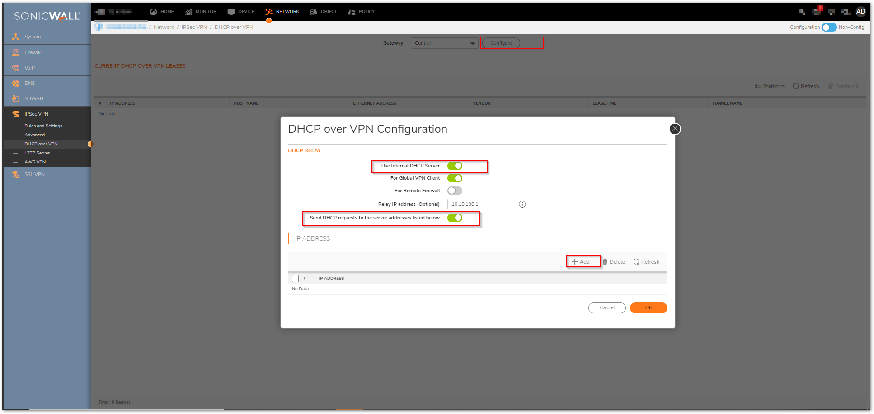Screen dimensions: 874x414
Task: Click the AD user avatar icon
Action: [x=860, y=12]
